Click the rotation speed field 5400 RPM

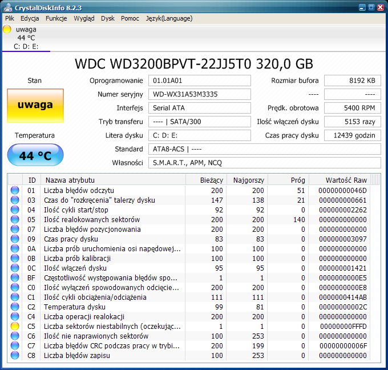click(353, 108)
